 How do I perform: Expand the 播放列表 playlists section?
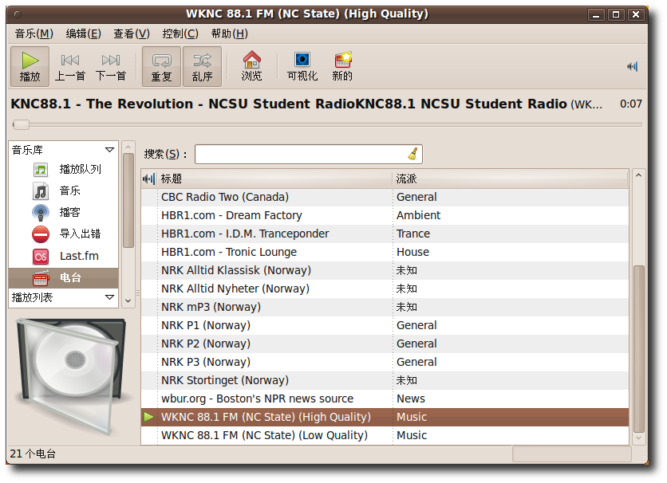pyautogui.click(x=109, y=297)
